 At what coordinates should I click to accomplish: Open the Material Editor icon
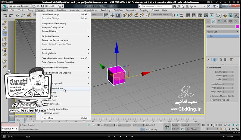coord(218,15)
